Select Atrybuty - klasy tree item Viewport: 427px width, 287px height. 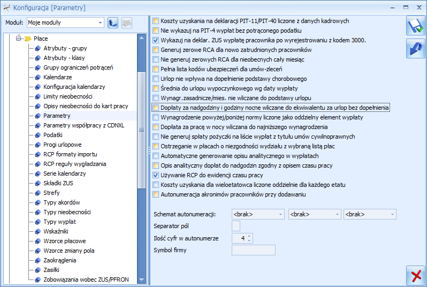pos(64,58)
